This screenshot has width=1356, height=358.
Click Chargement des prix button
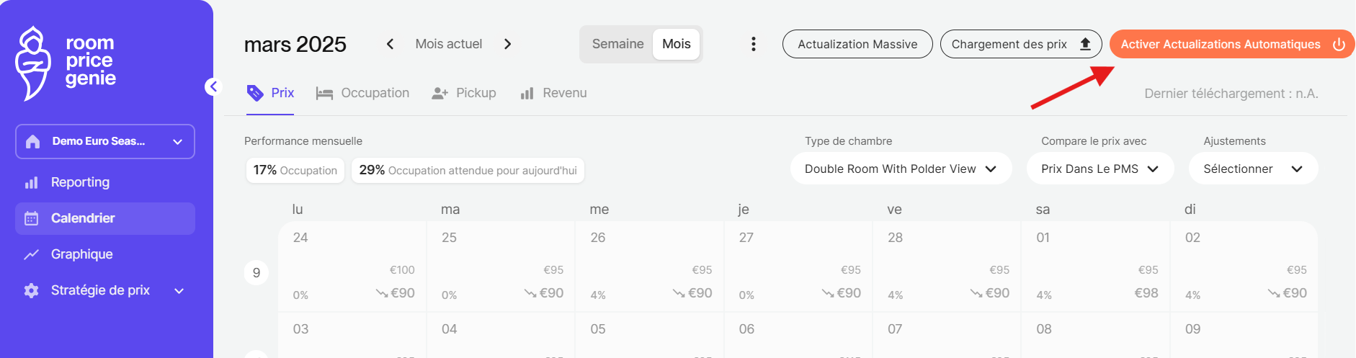(1021, 44)
